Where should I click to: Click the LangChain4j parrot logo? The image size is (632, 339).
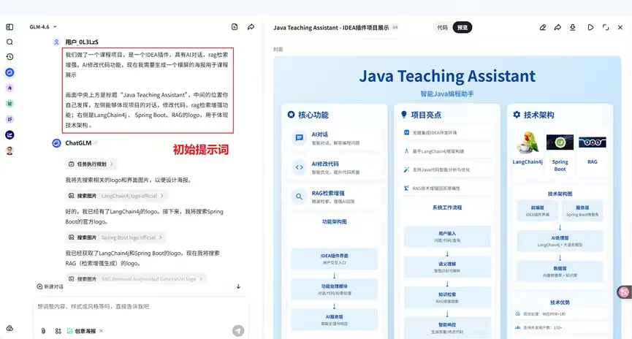click(x=528, y=143)
